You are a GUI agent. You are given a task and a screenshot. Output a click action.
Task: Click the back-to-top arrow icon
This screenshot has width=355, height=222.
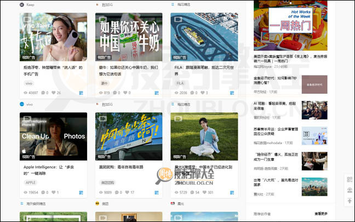pyautogui.click(x=350, y=201)
